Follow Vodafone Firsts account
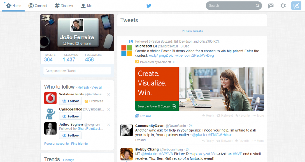This screenshot has height=162, width=305. coord(70,101)
